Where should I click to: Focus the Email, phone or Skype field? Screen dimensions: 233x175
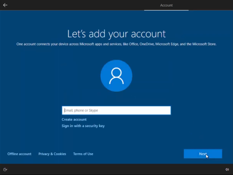click(x=116, y=110)
